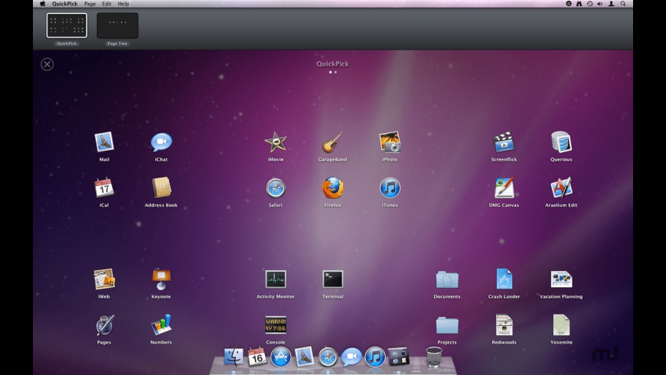
Task: Click the Trash in the Dock
Action: [x=433, y=357]
